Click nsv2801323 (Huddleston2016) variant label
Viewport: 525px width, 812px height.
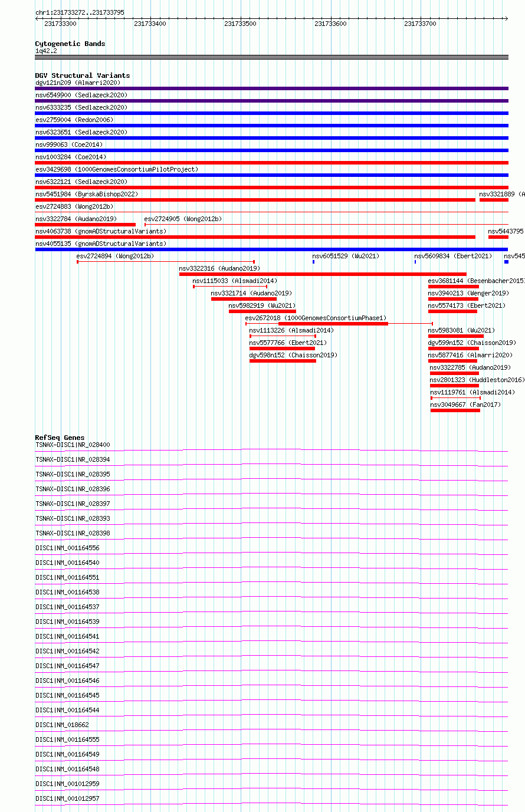(477, 380)
